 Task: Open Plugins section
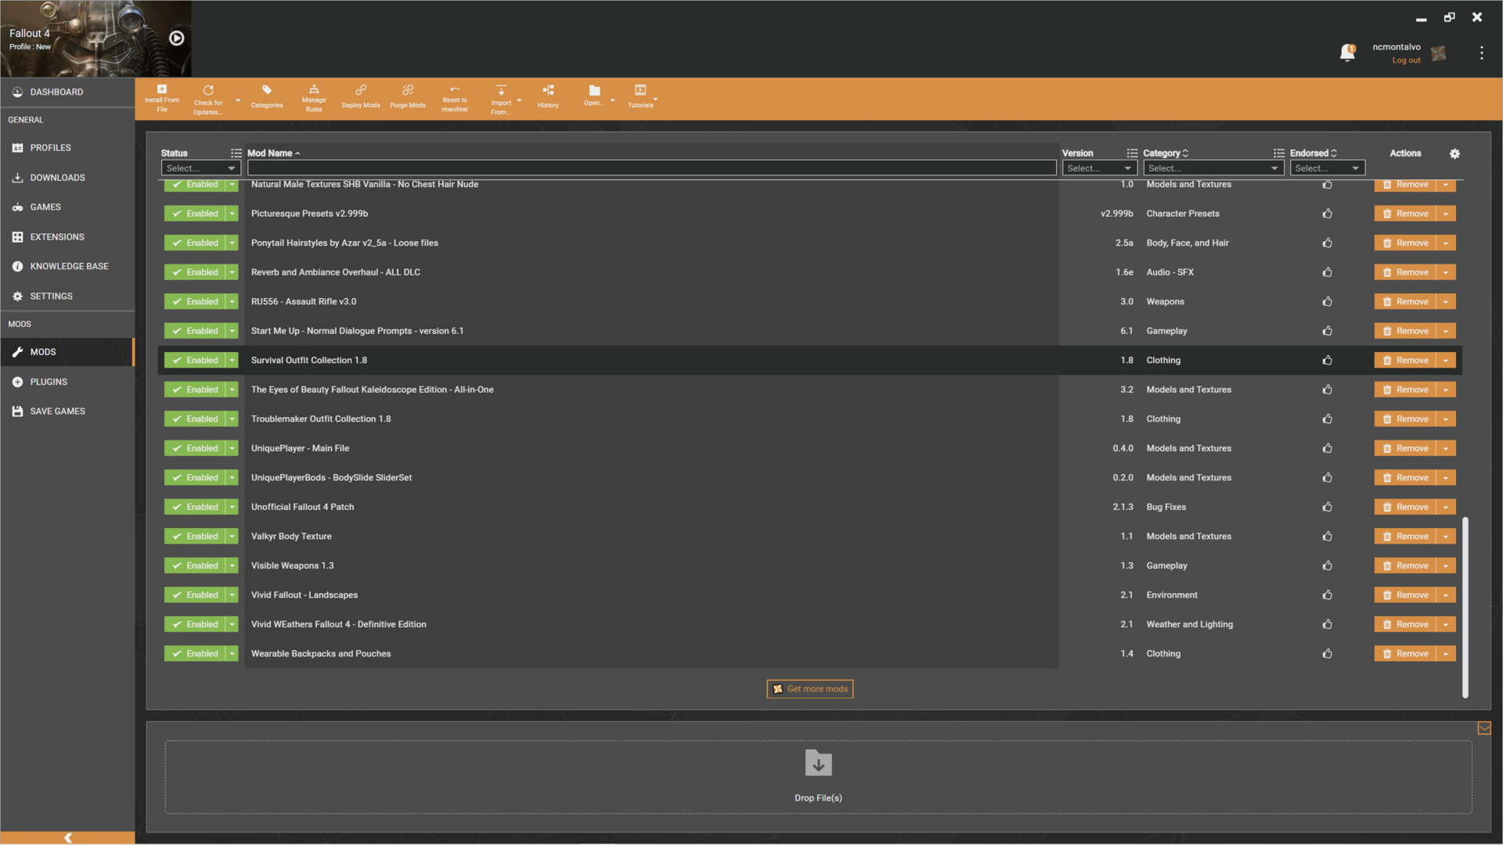[67, 382]
